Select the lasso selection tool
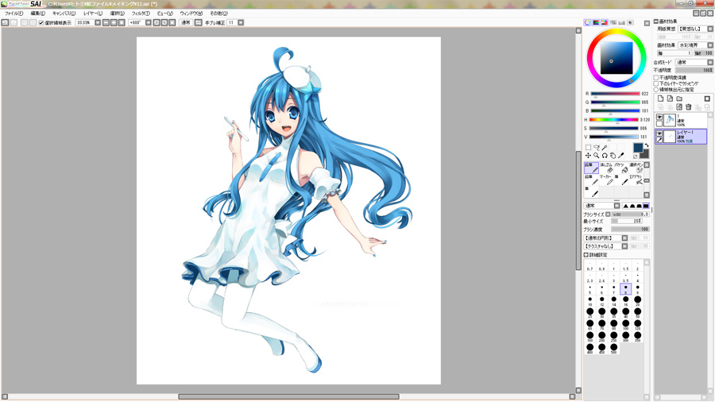The image size is (715, 402). click(x=597, y=147)
